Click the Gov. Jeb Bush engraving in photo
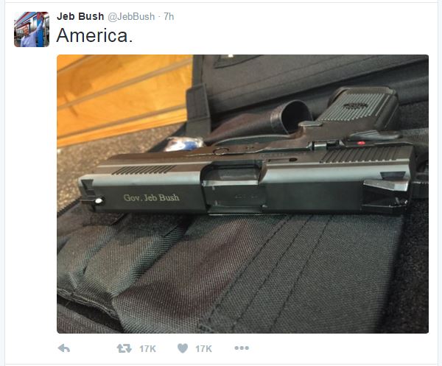The height and width of the screenshot is (366, 442). click(x=151, y=197)
